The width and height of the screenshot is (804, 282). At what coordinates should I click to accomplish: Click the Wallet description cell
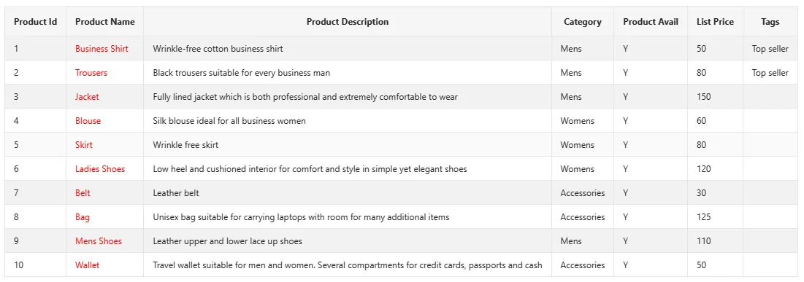(348, 265)
